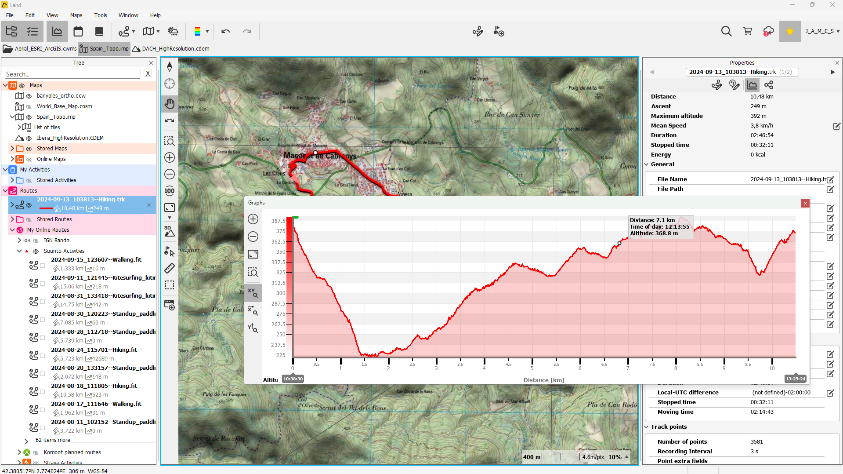Edit the Mean Speed value
Image resolution: width=843 pixels, height=474 pixels.
coord(836,126)
